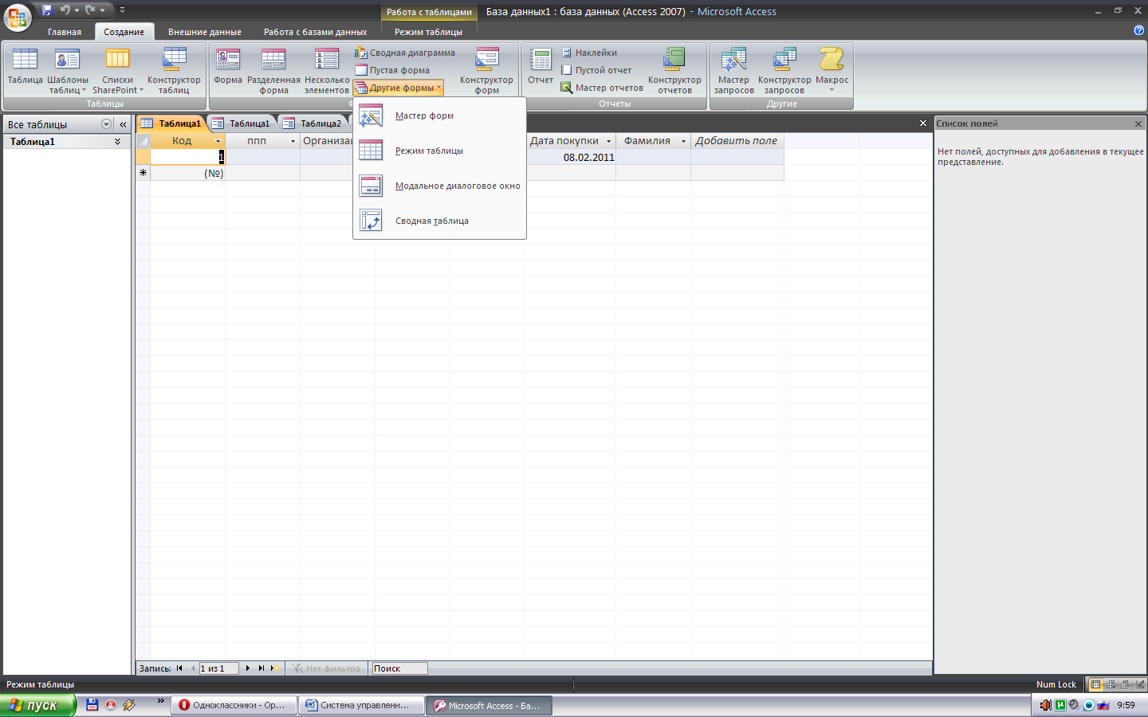Go to first record
The image size is (1148, 717).
pyautogui.click(x=179, y=668)
